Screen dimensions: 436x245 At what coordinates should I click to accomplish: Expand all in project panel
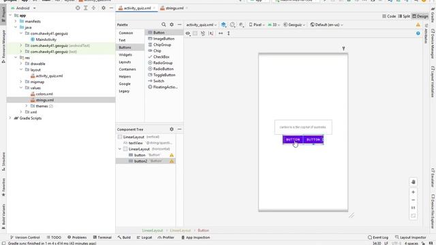tap(86, 8)
